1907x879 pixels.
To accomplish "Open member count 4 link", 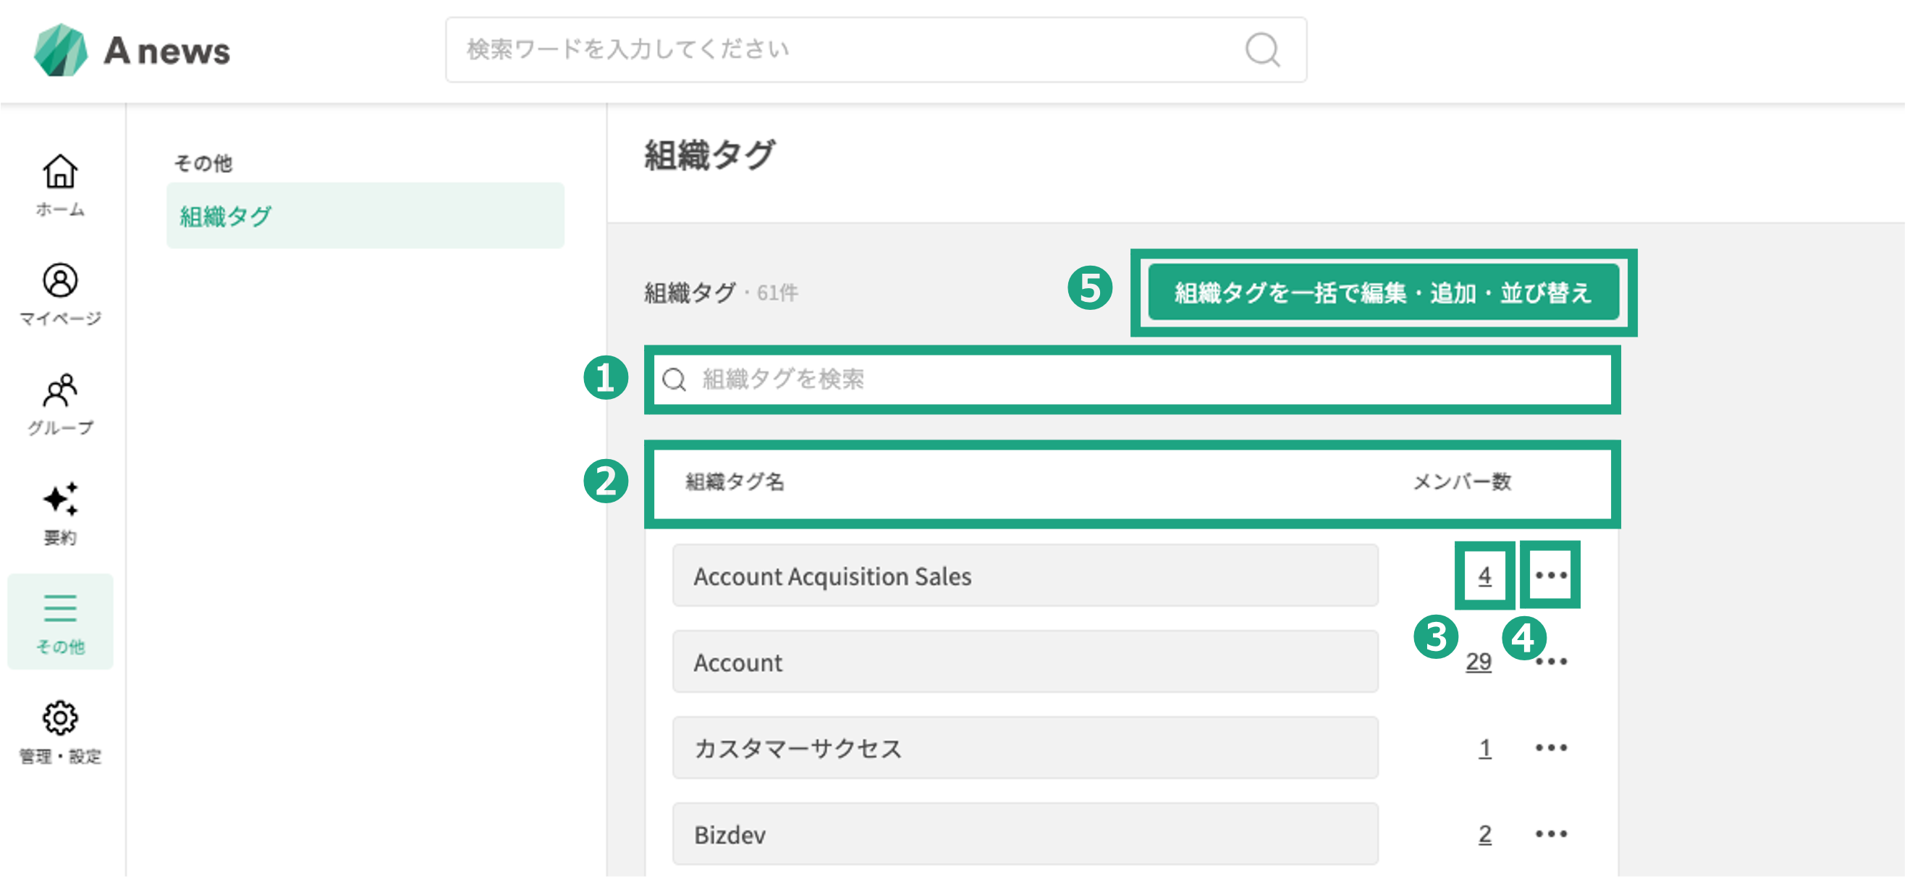I will pyautogui.click(x=1484, y=576).
